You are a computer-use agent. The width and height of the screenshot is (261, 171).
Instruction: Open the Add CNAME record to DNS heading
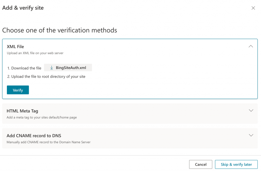click(x=34, y=136)
